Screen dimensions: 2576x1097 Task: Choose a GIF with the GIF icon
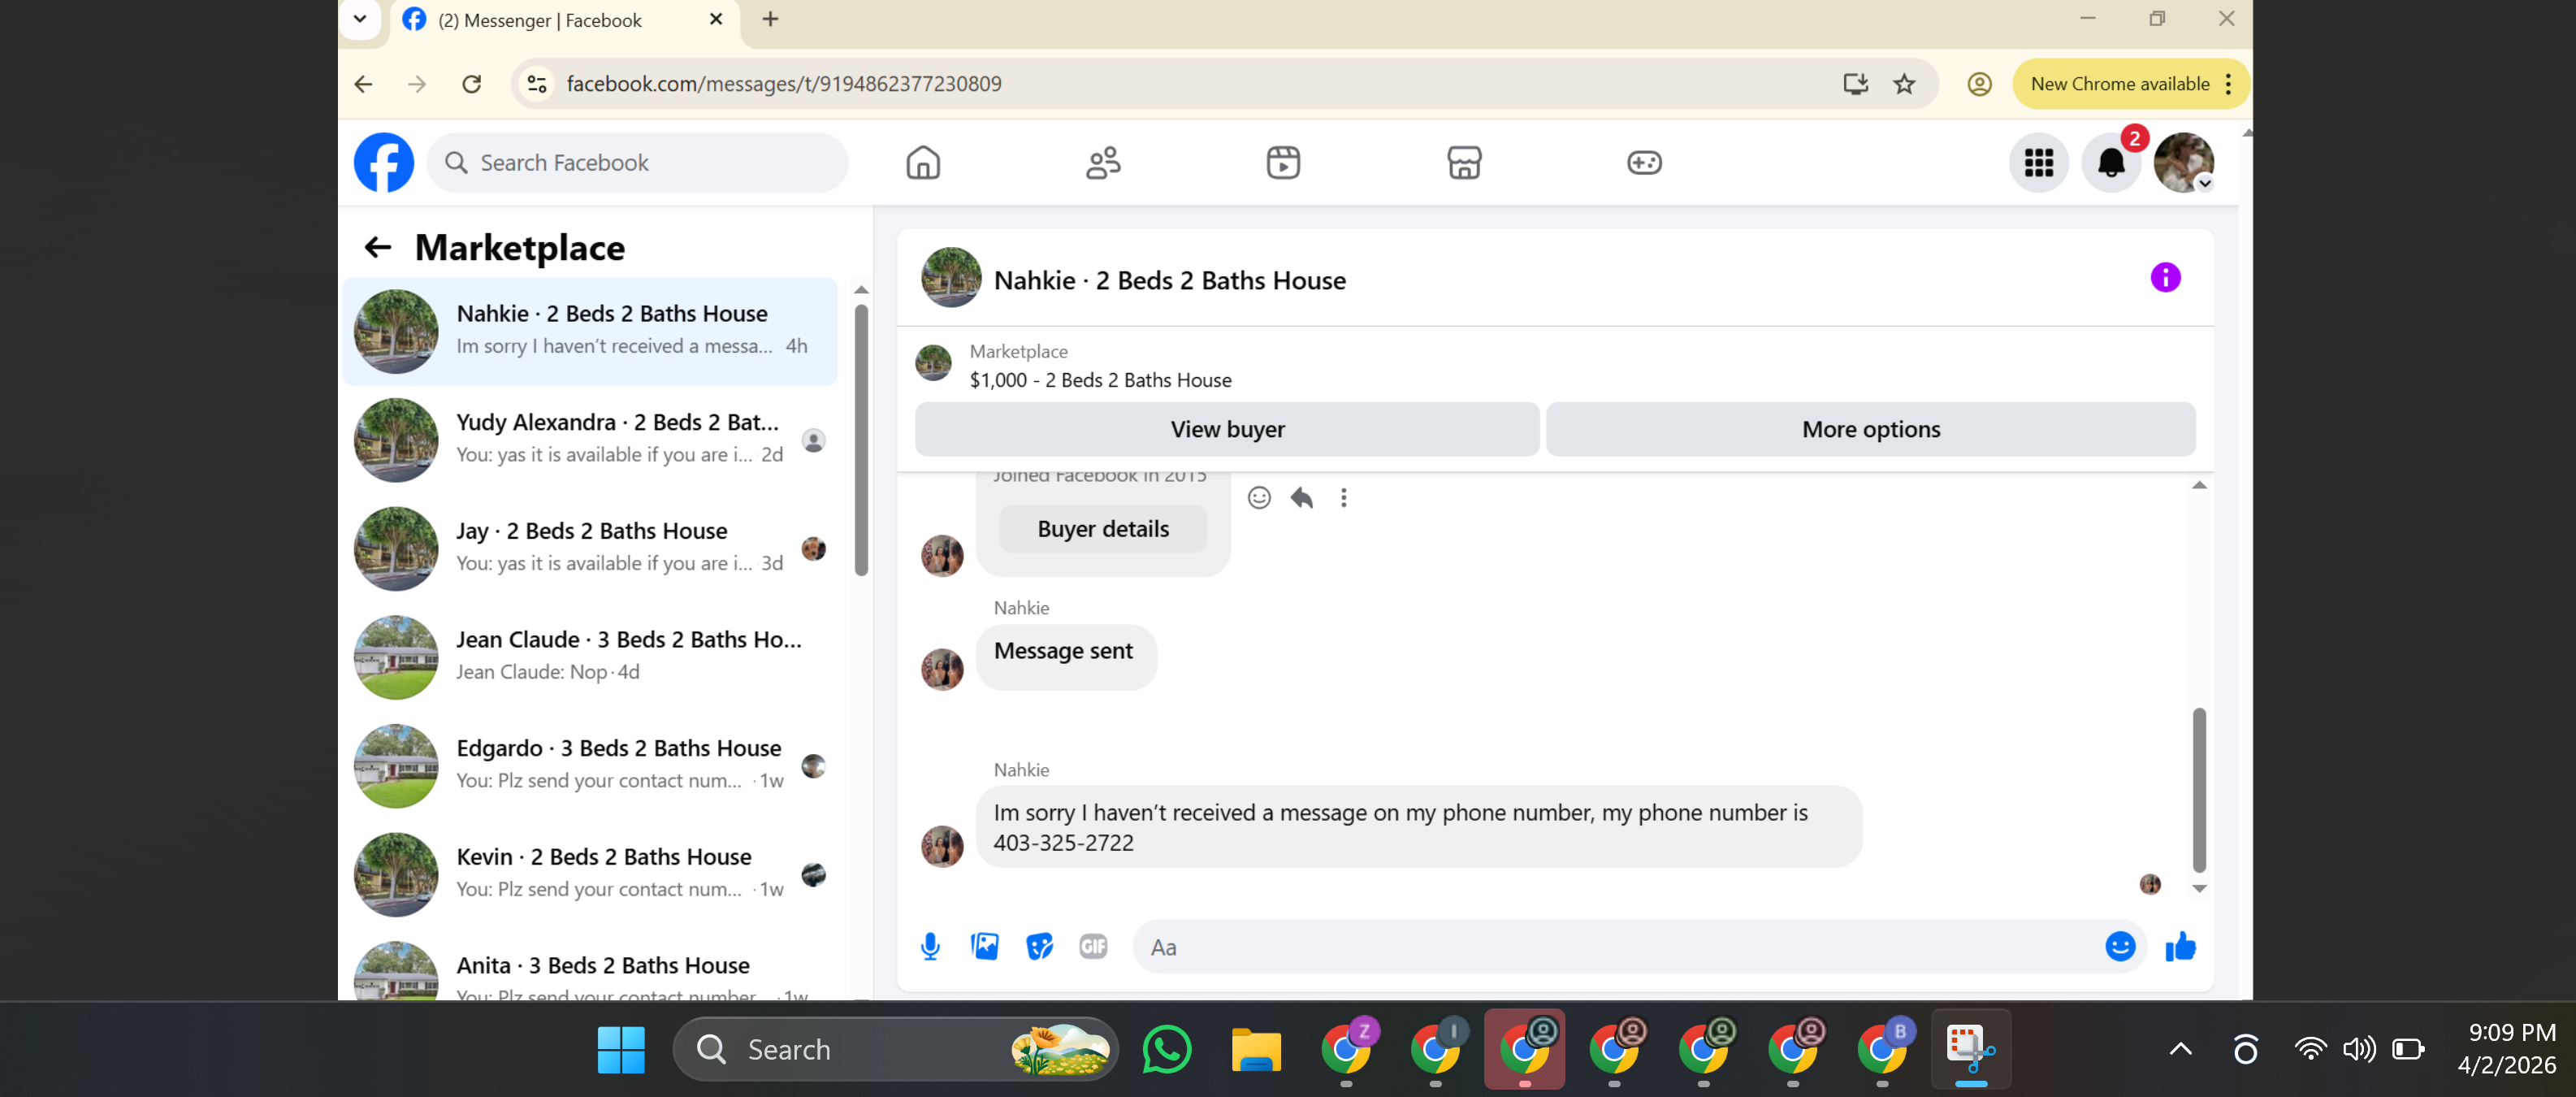click(x=1093, y=946)
